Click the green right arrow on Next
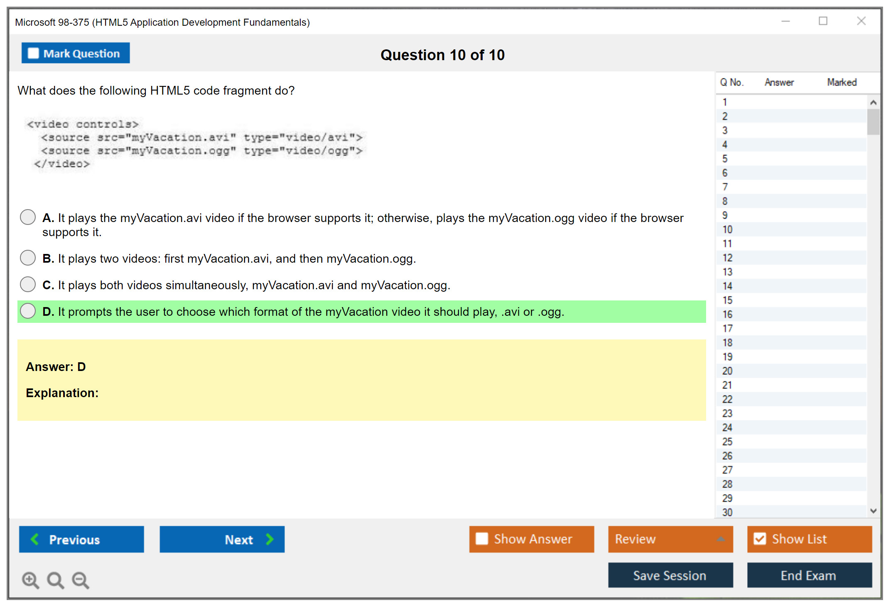 [x=270, y=539]
